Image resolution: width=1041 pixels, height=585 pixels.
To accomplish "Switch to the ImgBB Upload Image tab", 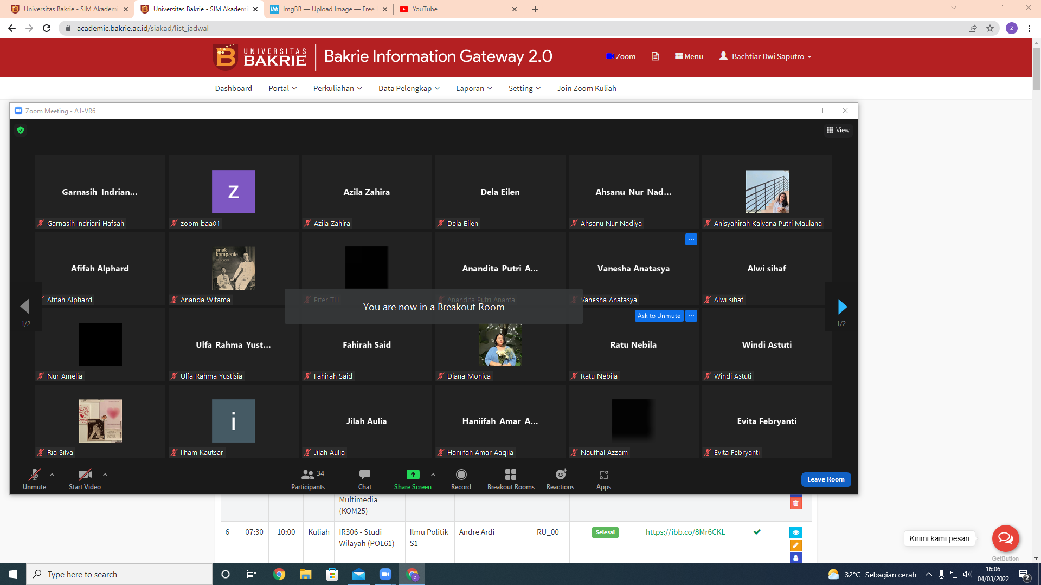I will 329,9.
